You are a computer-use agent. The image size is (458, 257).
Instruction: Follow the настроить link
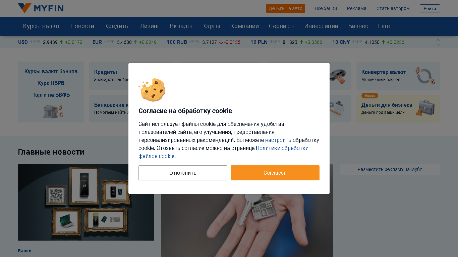click(278, 140)
